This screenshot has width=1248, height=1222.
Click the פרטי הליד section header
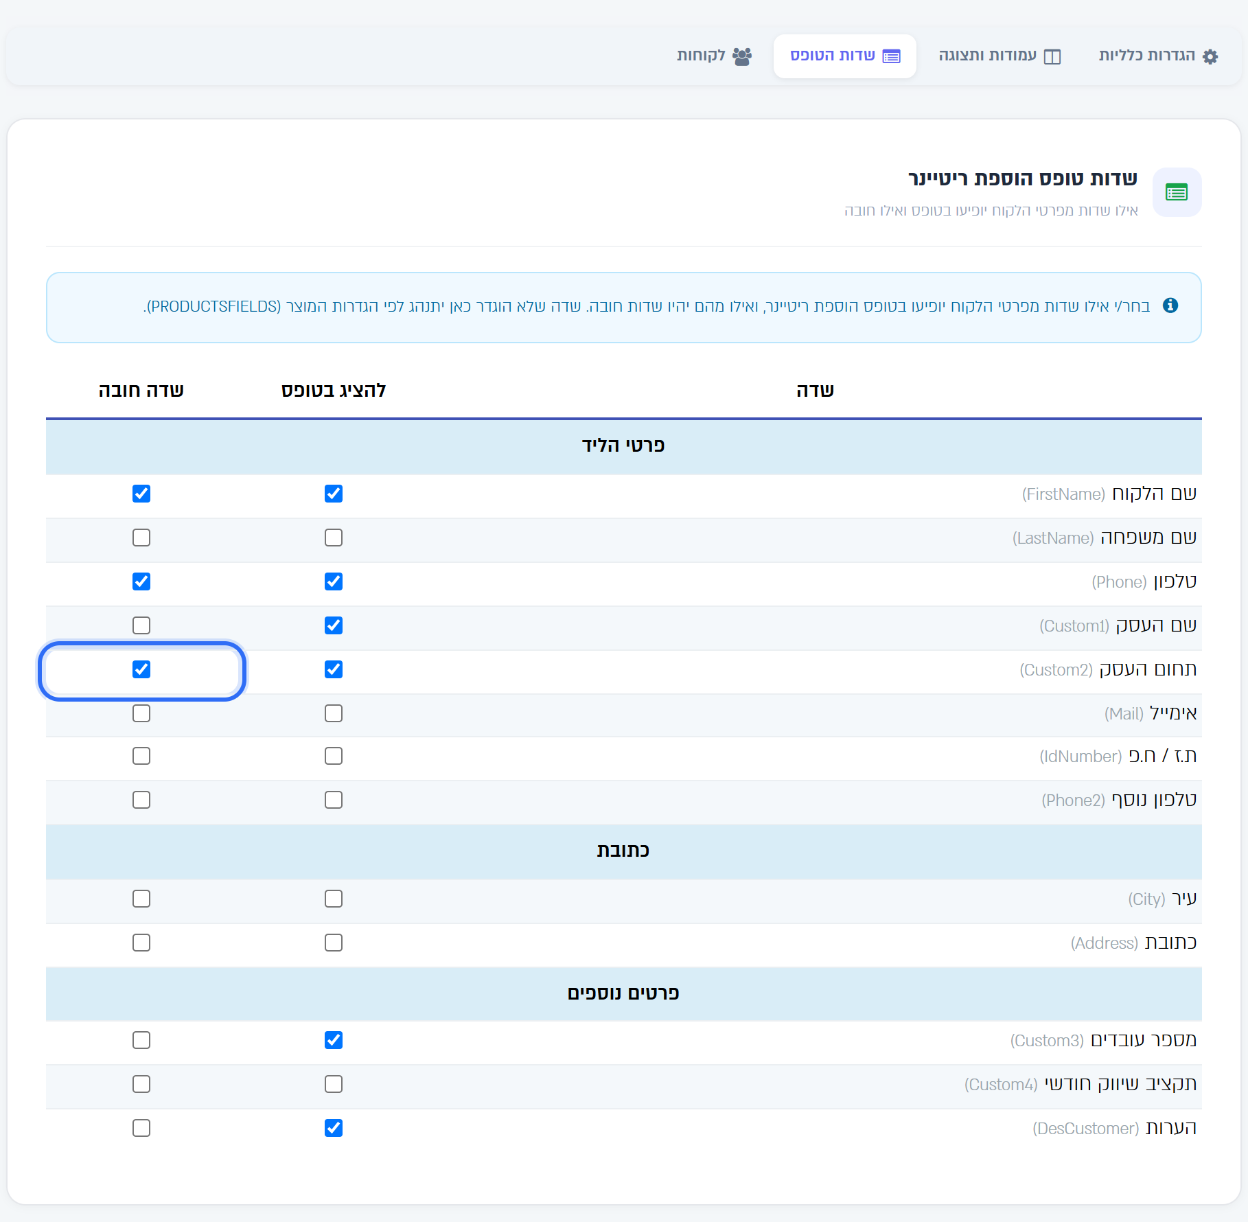(x=623, y=446)
